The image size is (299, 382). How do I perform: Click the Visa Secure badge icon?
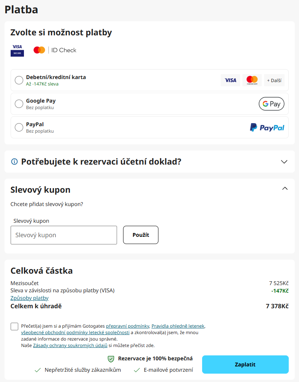[17, 50]
